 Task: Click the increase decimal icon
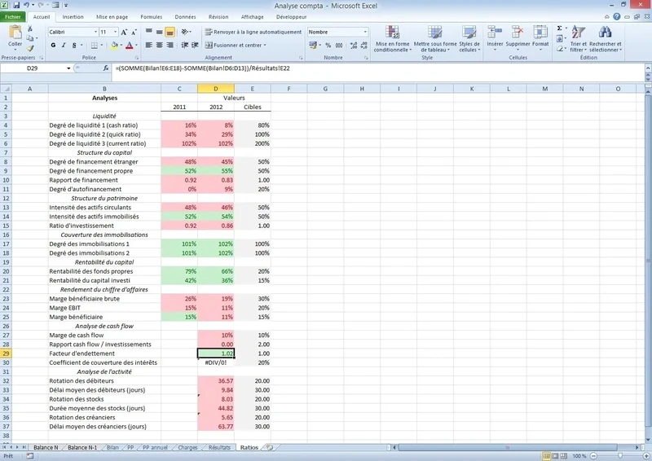[354, 45]
